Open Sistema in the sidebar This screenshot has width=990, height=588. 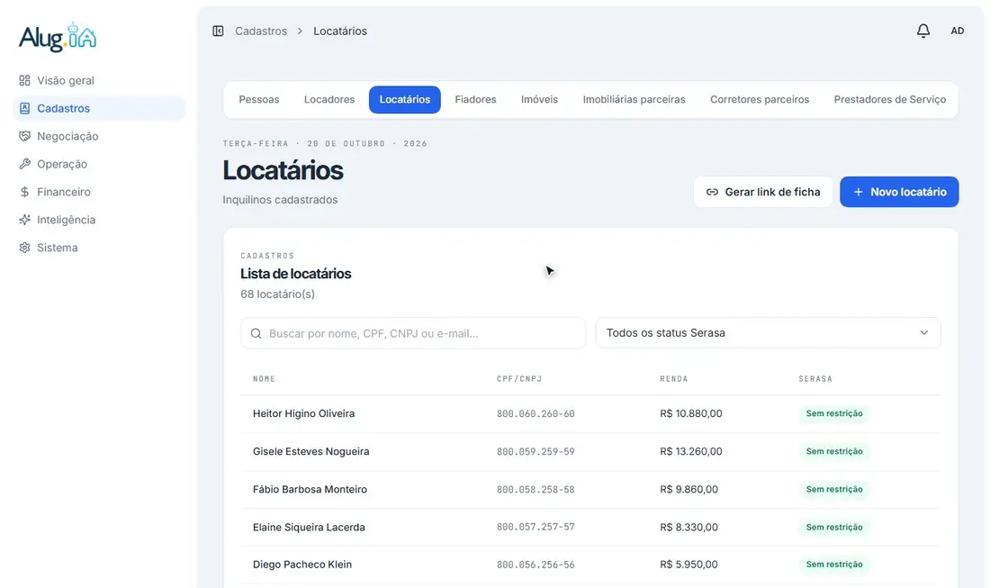pyautogui.click(x=99, y=248)
